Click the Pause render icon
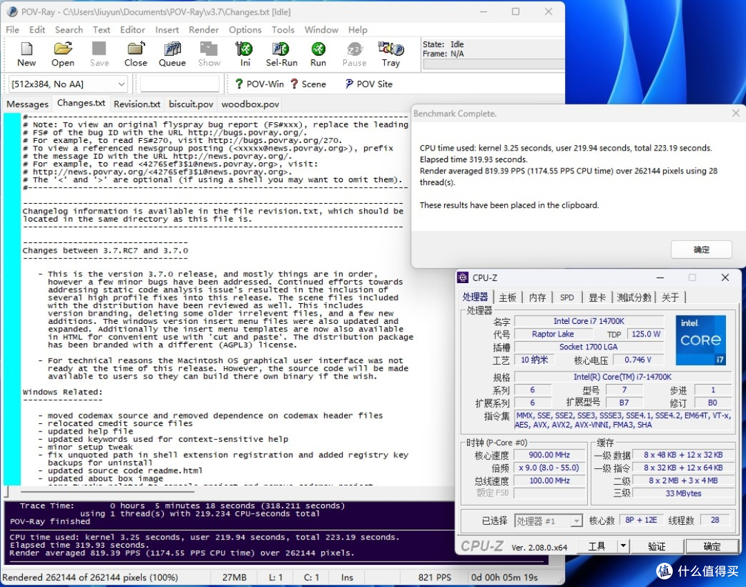 354,48
